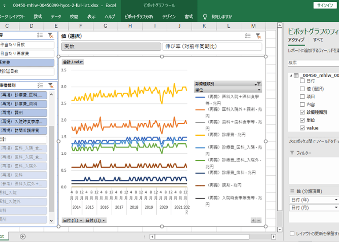Open the 数式 ribbon tab

tap(38, 16)
